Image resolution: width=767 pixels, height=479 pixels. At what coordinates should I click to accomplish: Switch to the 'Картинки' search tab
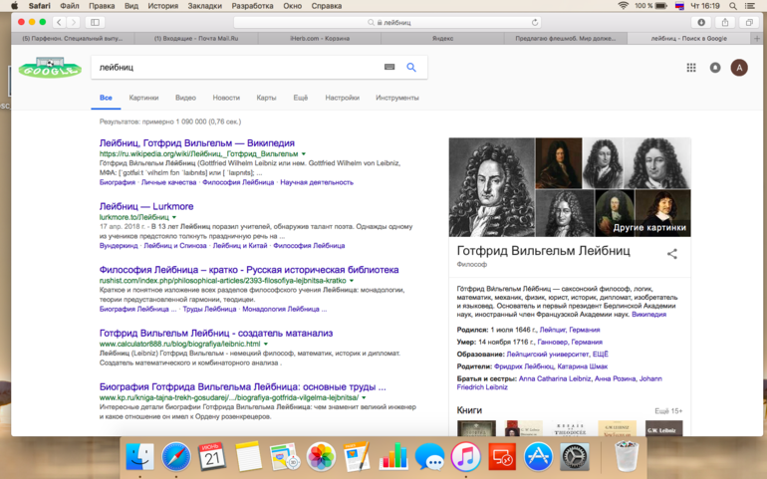pyautogui.click(x=143, y=98)
